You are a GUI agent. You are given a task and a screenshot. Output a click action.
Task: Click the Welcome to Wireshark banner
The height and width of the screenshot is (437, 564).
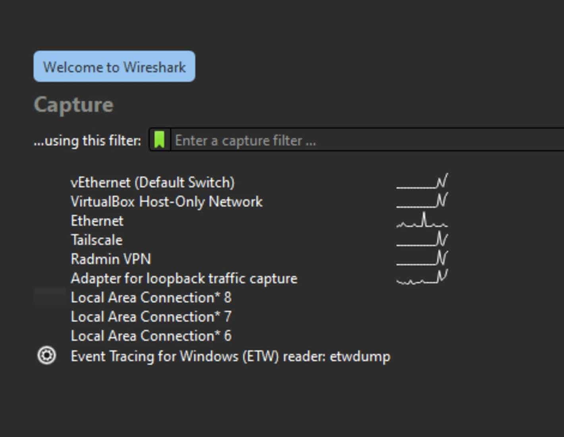point(114,66)
